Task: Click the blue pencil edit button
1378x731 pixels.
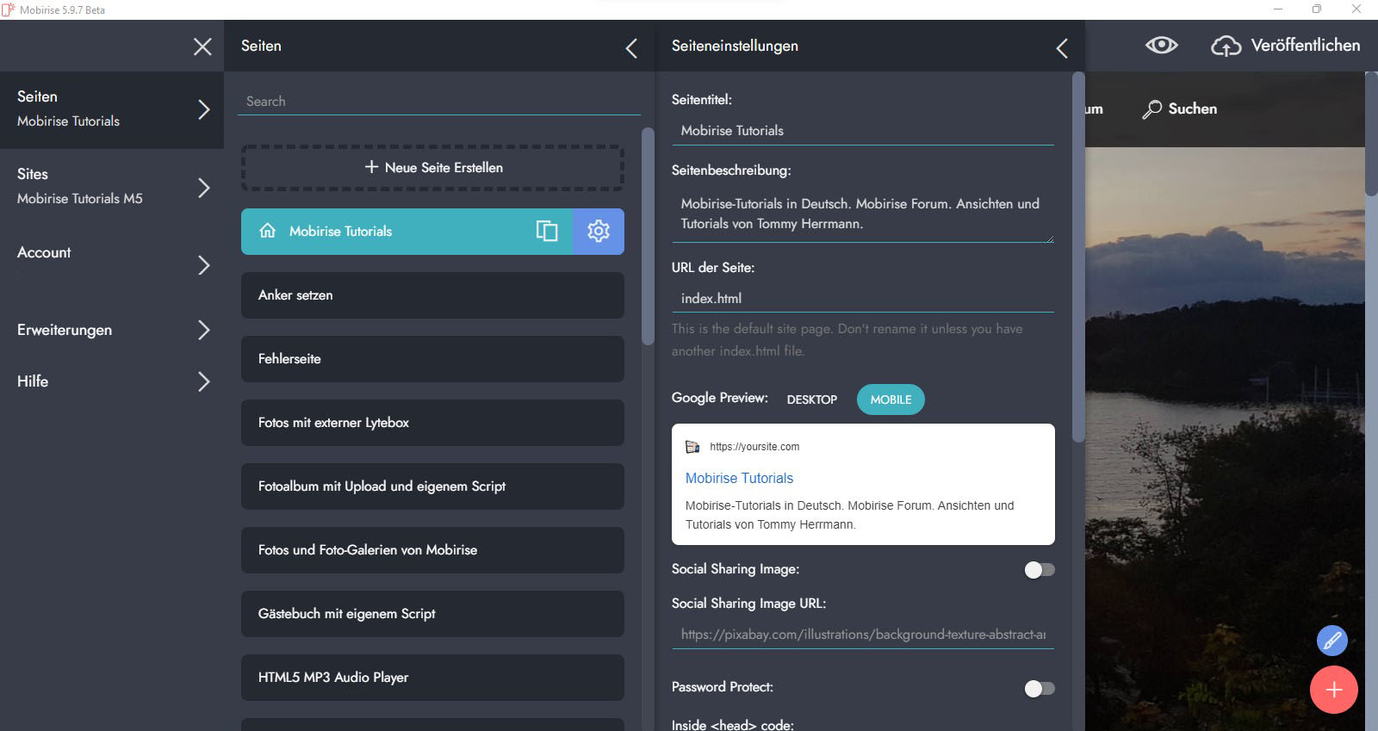Action: coord(1331,641)
